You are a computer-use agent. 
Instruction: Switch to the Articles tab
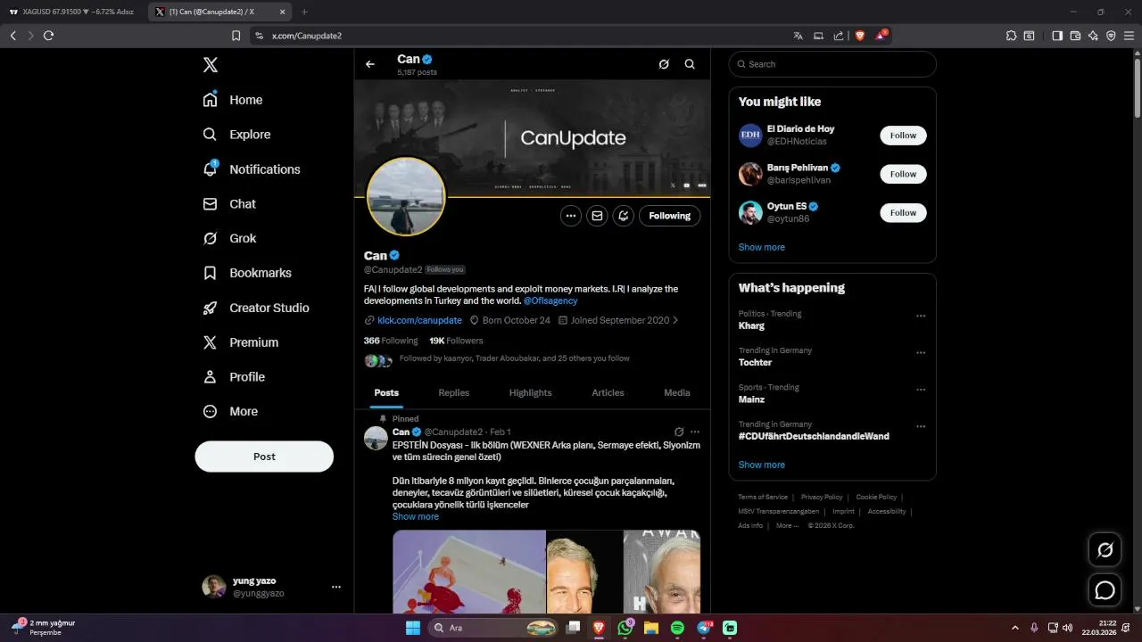pos(608,392)
